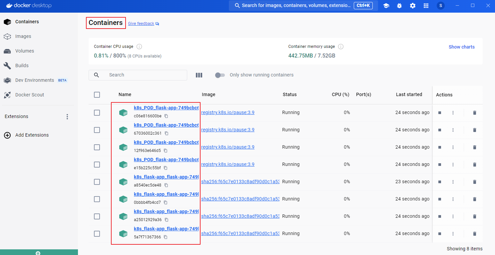The image size is (495, 255).
Task: Check the box for container 0bbbb4fb4cd7
Action: click(97, 199)
